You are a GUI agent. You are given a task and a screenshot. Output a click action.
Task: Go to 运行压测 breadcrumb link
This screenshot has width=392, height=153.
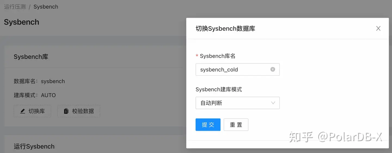pos(15,7)
